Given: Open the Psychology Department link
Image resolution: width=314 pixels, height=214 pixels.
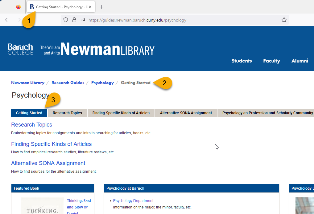Looking at the screenshot, I should pyautogui.click(x=133, y=200).
